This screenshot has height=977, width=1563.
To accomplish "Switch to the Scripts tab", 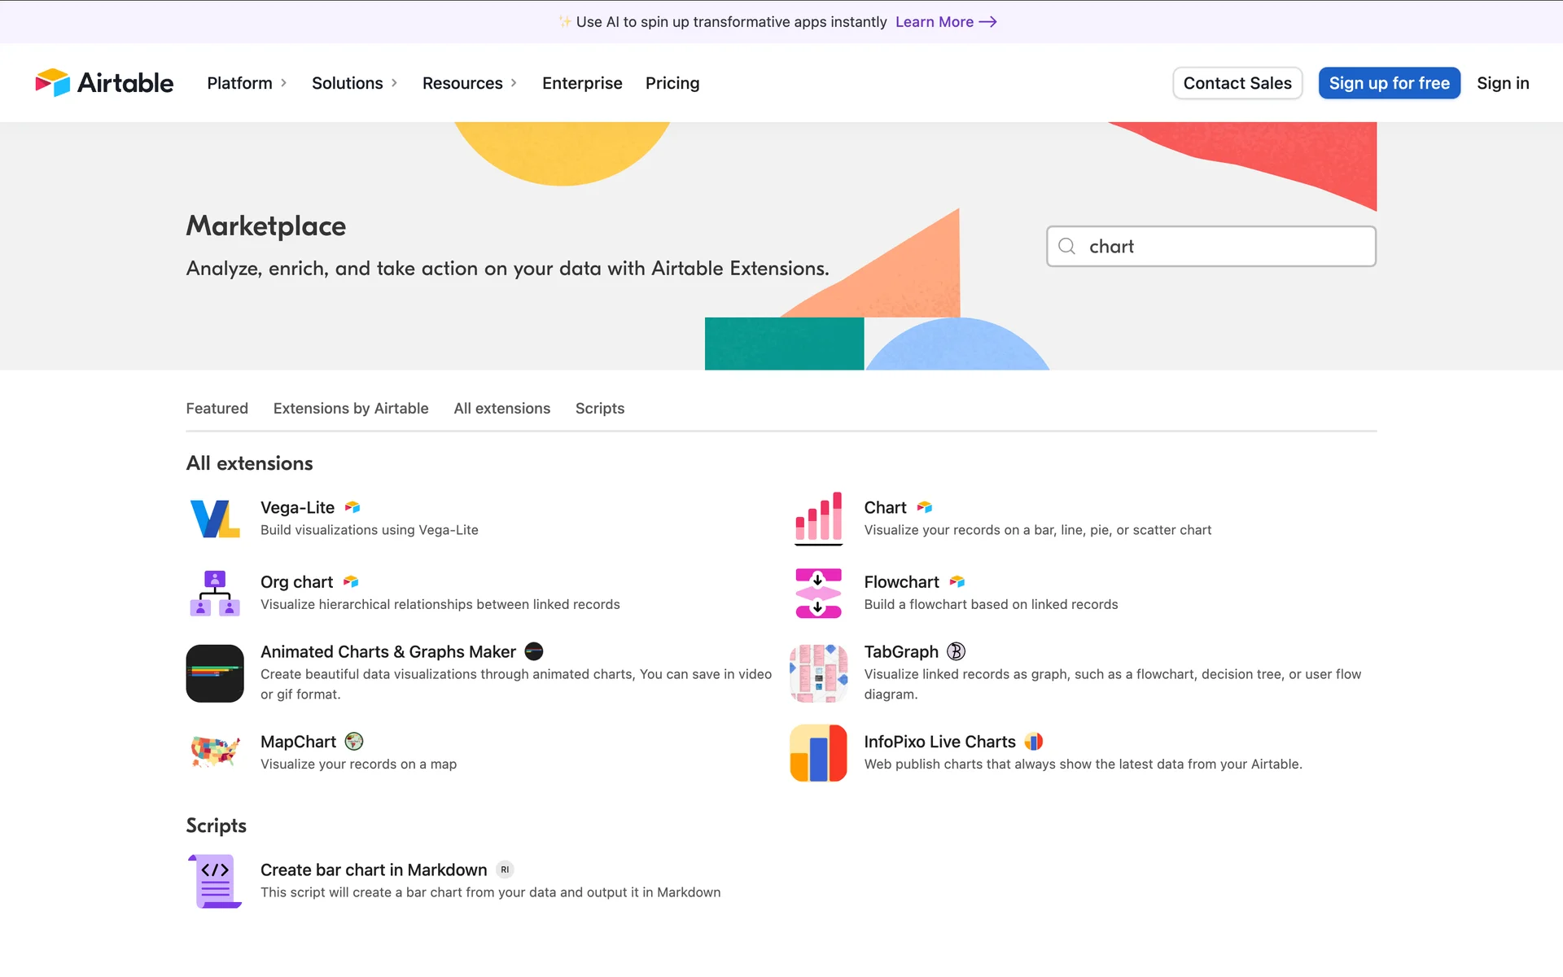I will click(600, 409).
